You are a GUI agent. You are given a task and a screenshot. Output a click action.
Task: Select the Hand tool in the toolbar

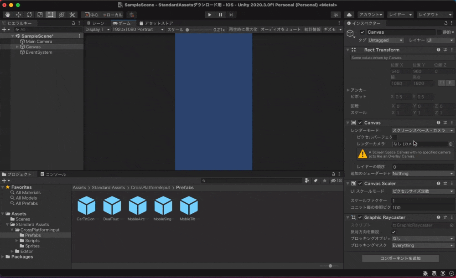(7, 15)
